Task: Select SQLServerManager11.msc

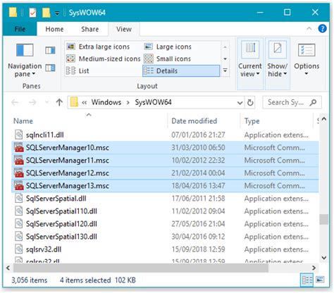Action: [x=166, y=161]
